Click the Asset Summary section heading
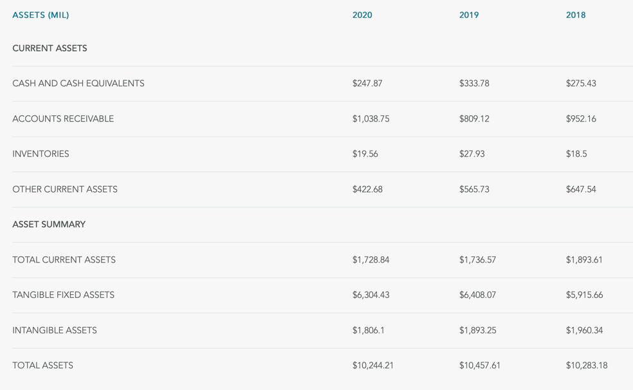 click(x=49, y=225)
